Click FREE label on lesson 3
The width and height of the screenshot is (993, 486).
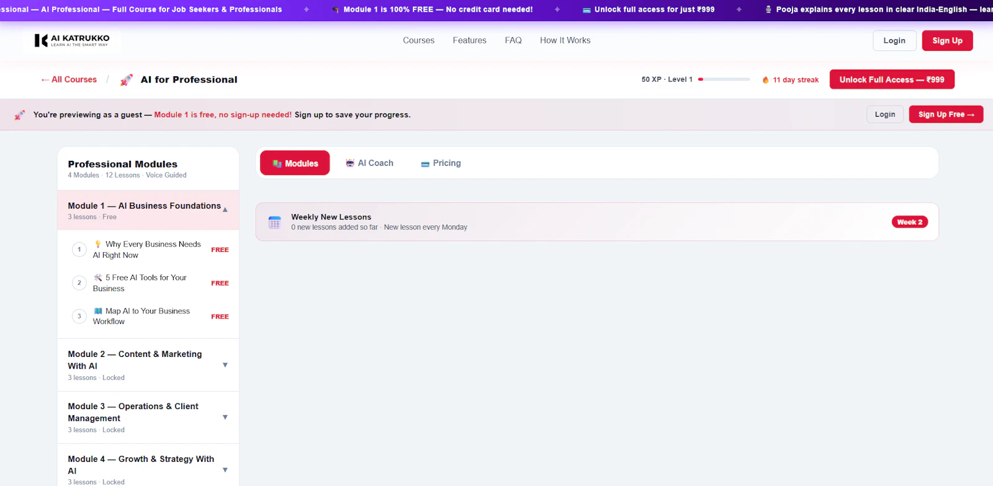220,317
